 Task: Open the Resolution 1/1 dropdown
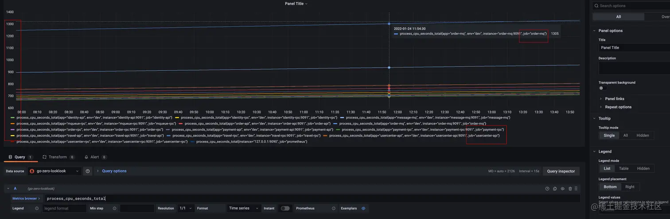(x=186, y=208)
